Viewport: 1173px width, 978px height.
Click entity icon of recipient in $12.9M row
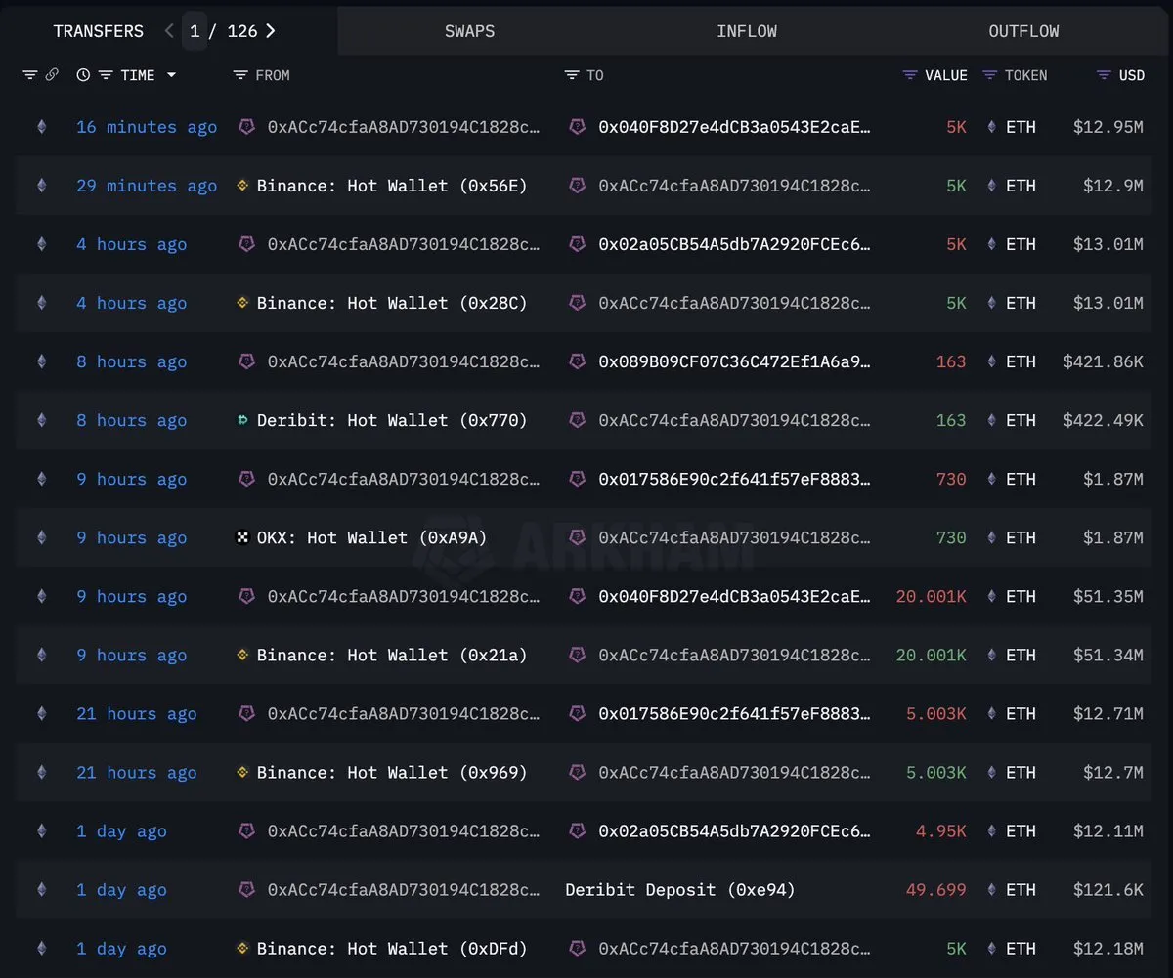[578, 186]
